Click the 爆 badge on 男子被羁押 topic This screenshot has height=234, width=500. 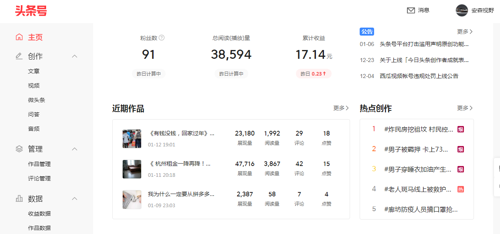pyautogui.click(x=461, y=149)
